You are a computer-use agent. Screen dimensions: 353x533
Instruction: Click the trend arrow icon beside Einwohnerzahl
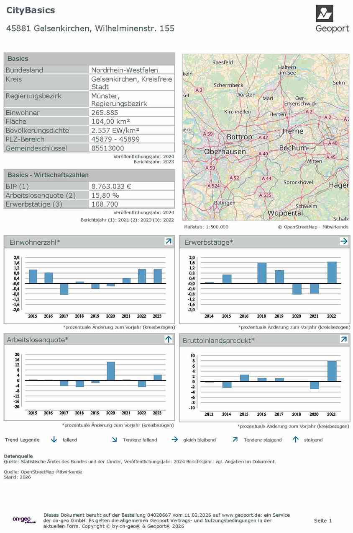(168, 241)
